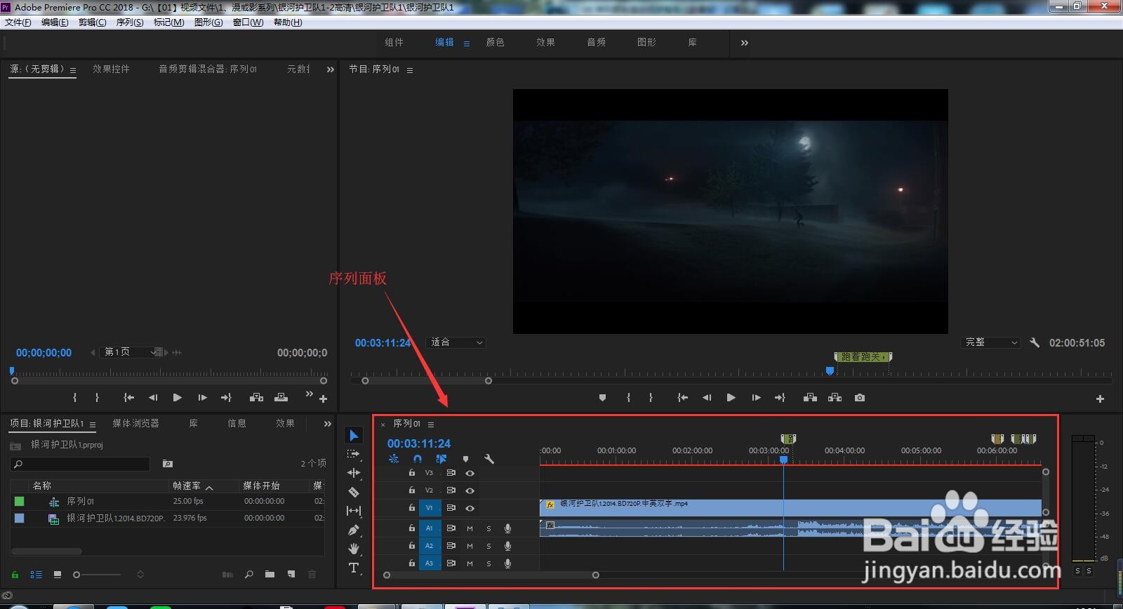Viewport: 1123px width, 609px height.
Task: Open the 序列(S) menu
Action: point(130,22)
